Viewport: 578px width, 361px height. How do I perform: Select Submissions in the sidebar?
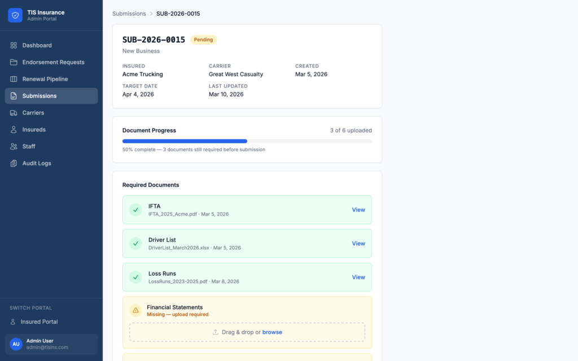51,96
